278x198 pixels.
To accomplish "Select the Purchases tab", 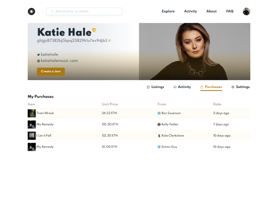I will pyautogui.click(x=211, y=87).
